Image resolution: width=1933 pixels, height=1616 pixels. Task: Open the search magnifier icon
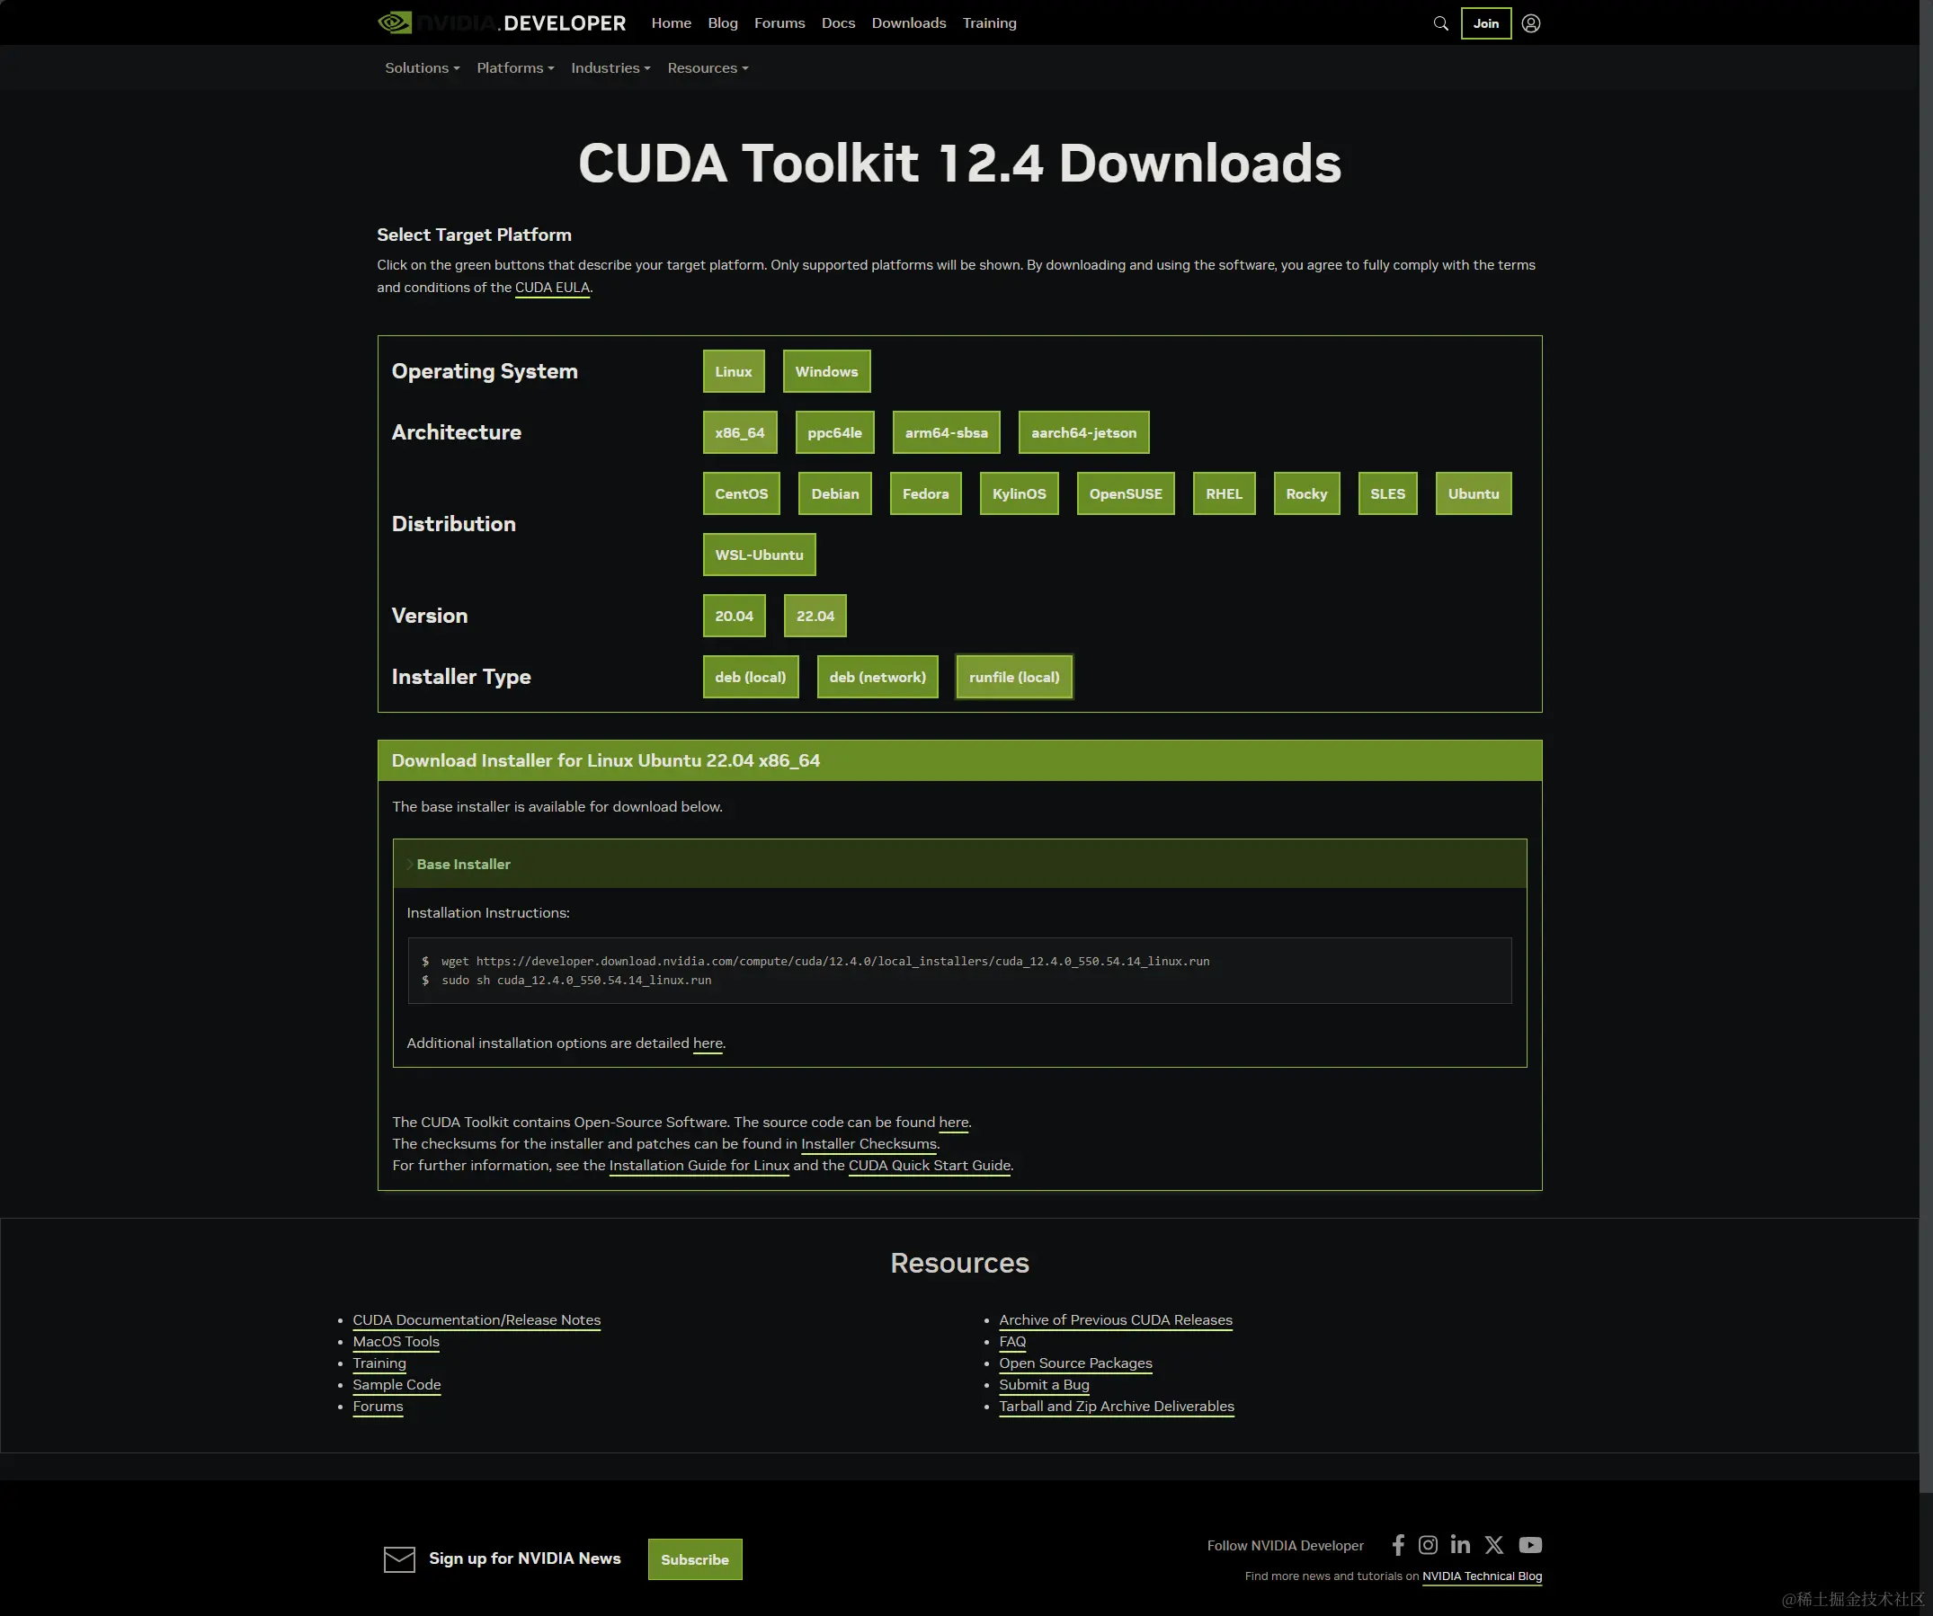pyautogui.click(x=1440, y=23)
